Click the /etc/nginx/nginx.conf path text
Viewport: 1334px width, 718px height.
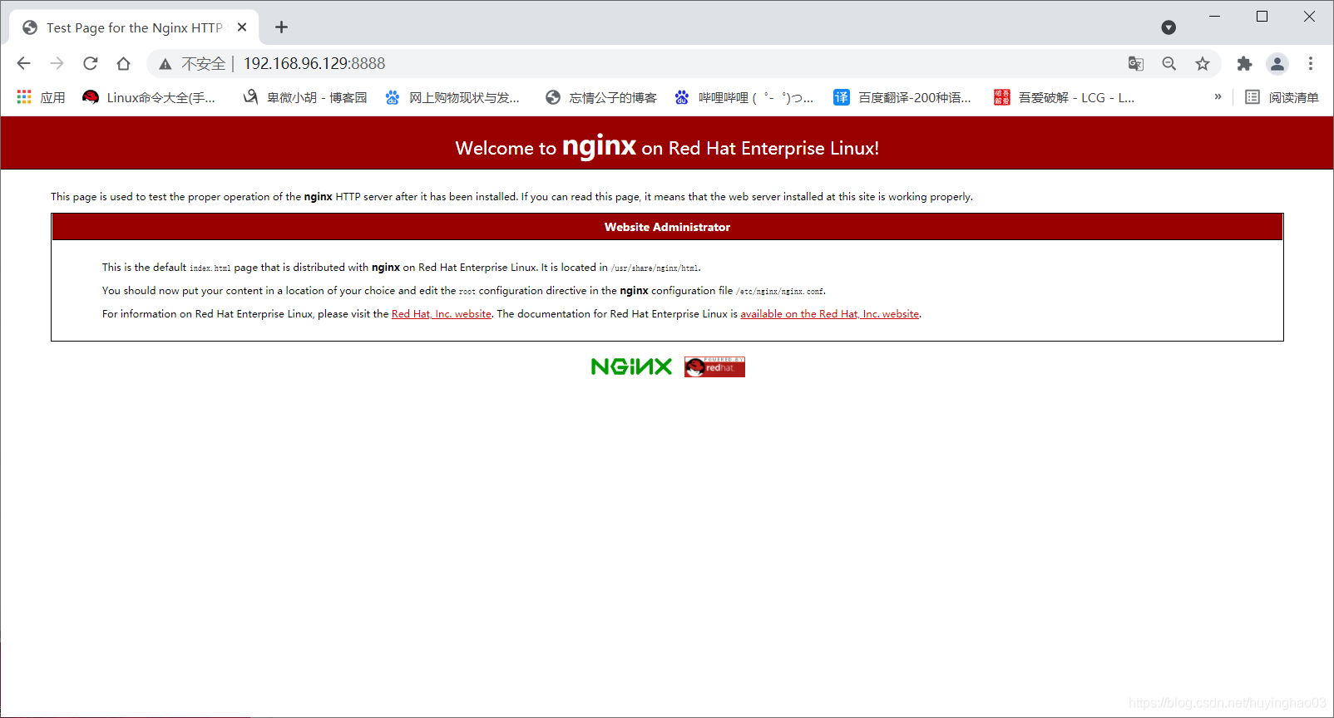(x=780, y=291)
